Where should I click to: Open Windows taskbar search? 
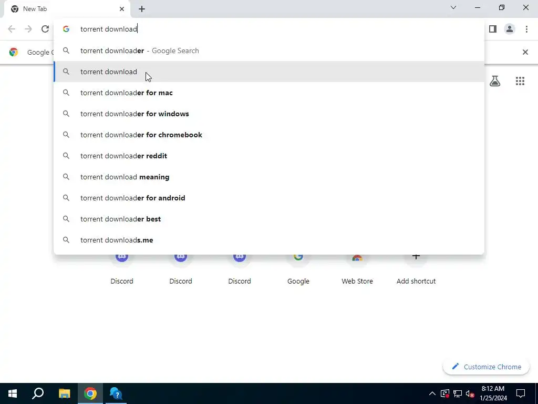tap(38, 393)
